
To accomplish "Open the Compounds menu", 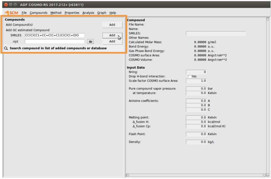I will point(38,13).
